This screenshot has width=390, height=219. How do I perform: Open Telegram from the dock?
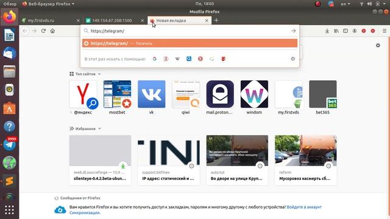pyautogui.click(x=10, y=145)
